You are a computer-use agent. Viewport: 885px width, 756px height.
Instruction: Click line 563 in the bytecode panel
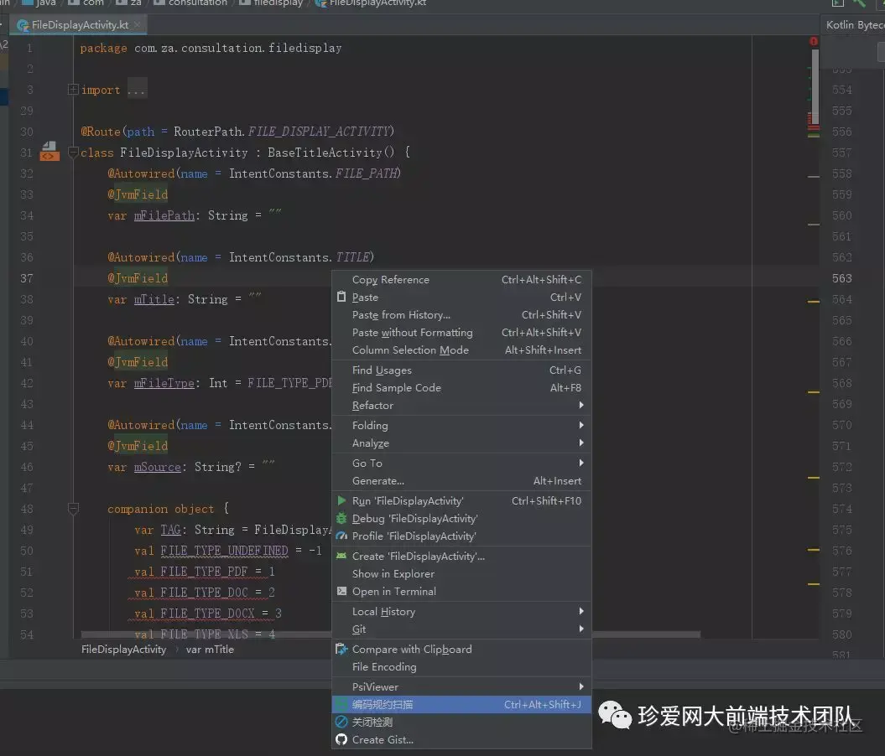(841, 278)
